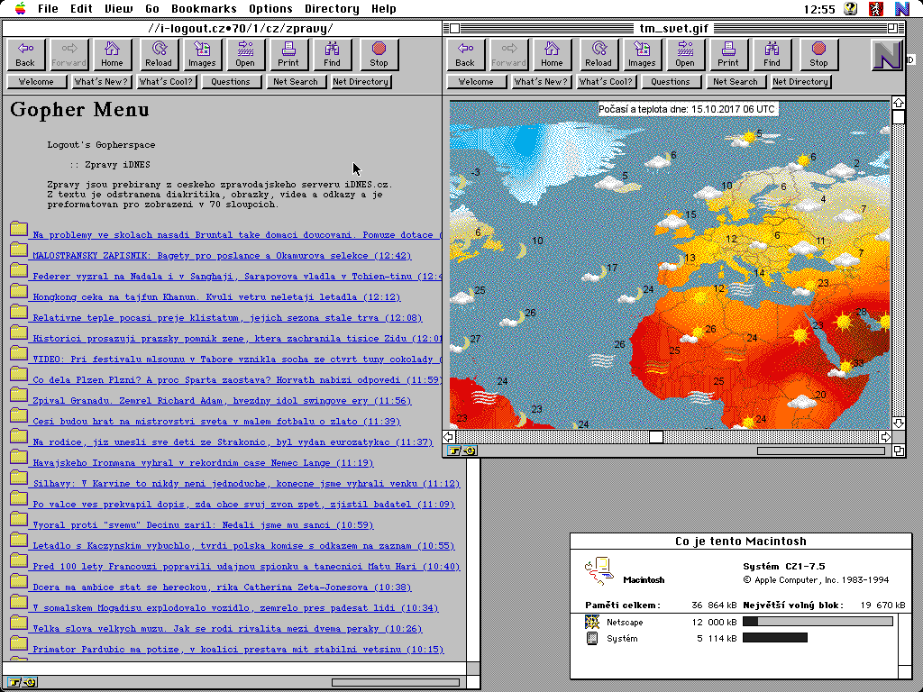The height and width of the screenshot is (692, 923).
Task: Click the Reload button in the Gopher window
Action: point(159,54)
